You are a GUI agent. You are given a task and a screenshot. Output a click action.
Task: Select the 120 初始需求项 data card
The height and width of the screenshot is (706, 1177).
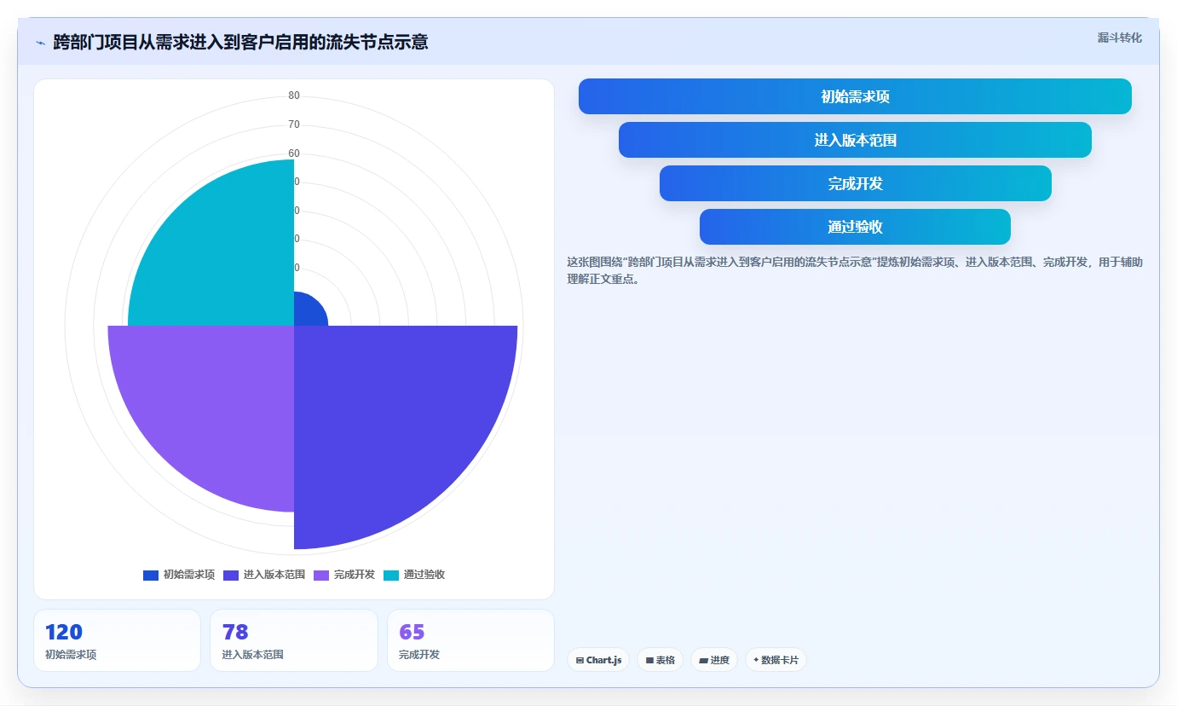117,640
